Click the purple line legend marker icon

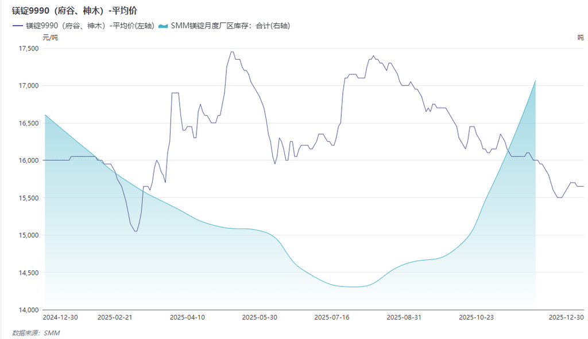(17, 26)
